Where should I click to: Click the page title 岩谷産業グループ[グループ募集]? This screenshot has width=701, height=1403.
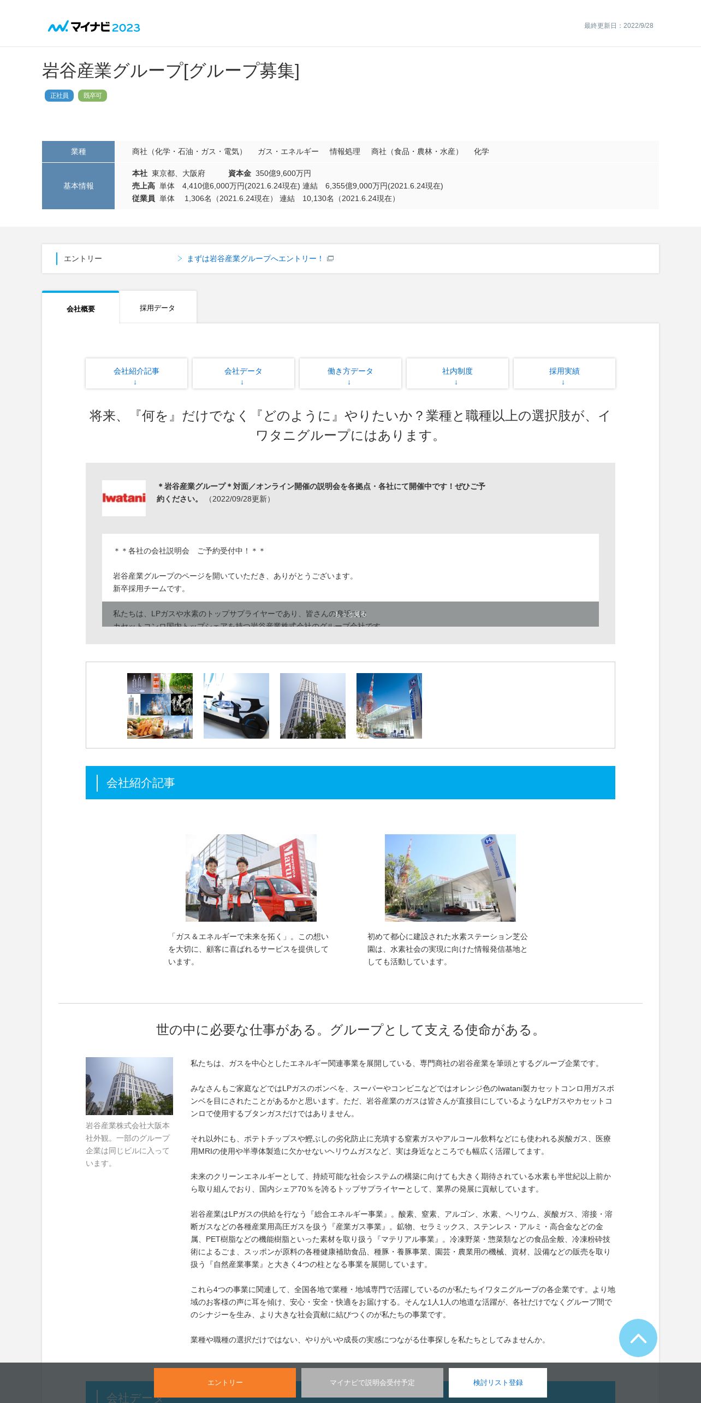pyautogui.click(x=171, y=71)
